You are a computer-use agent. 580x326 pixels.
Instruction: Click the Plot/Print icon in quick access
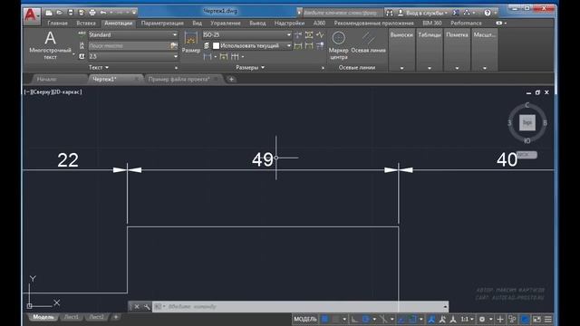(92, 13)
